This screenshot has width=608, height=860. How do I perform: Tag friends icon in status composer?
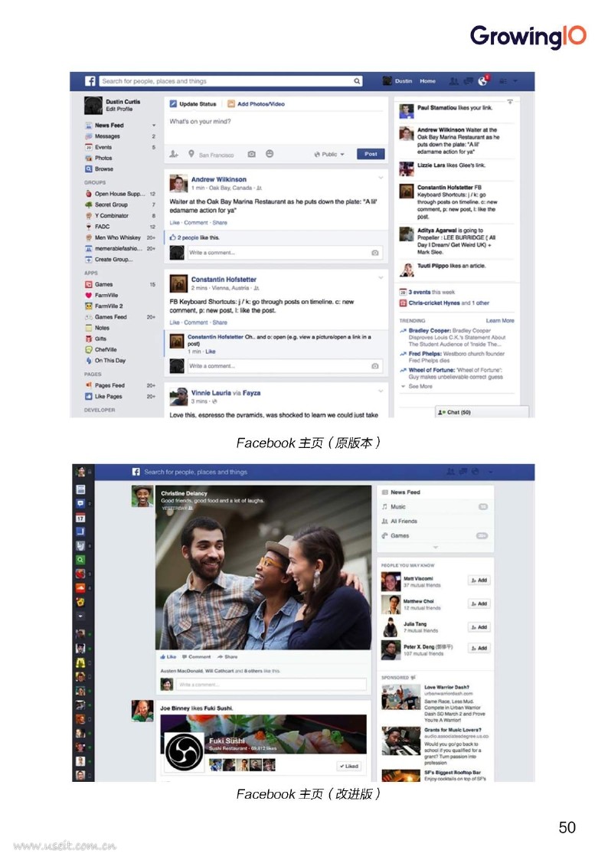pos(174,154)
